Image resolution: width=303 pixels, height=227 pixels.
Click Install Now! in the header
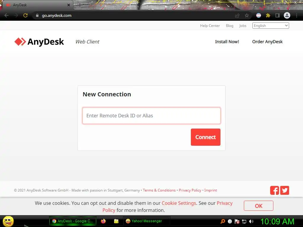227,42
